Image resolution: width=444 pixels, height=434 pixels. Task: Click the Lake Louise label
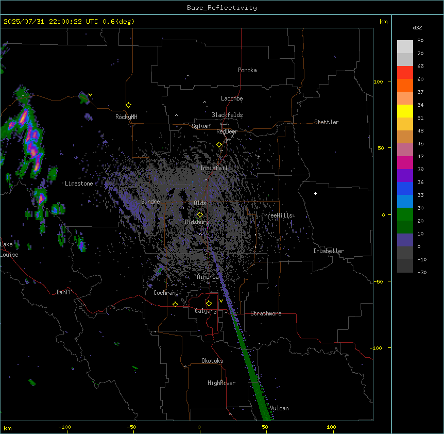(9, 249)
